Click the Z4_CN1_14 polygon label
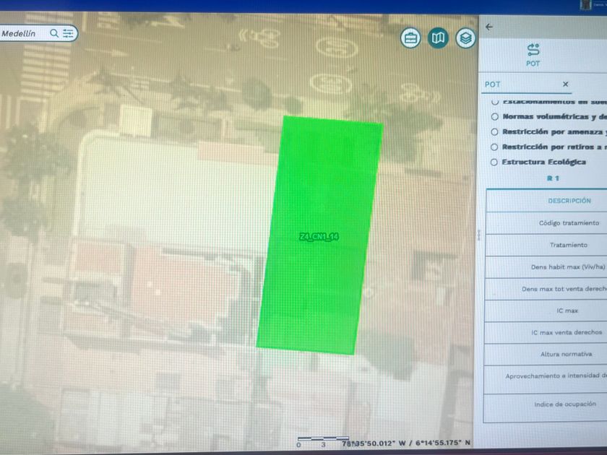The height and width of the screenshot is (455, 607). pos(319,236)
